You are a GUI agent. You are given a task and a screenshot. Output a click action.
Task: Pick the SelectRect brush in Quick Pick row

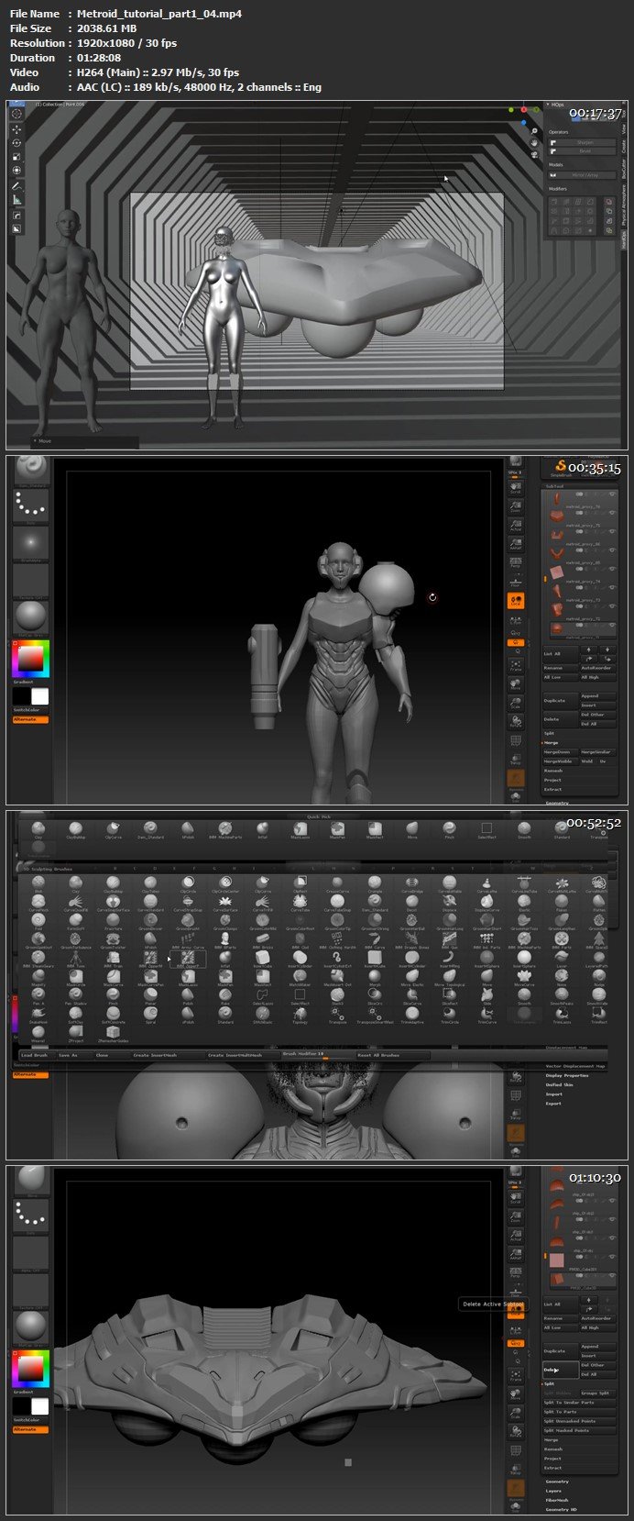coord(486,829)
